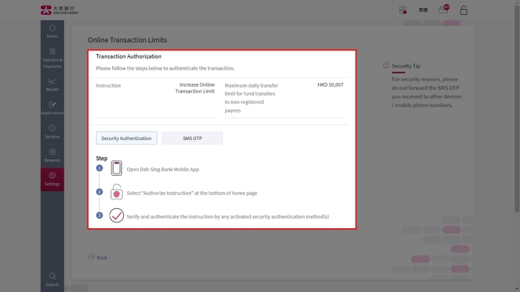Switch language to Traditional Chinese
This screenshot has width=520, height=292.
(423, 10)
